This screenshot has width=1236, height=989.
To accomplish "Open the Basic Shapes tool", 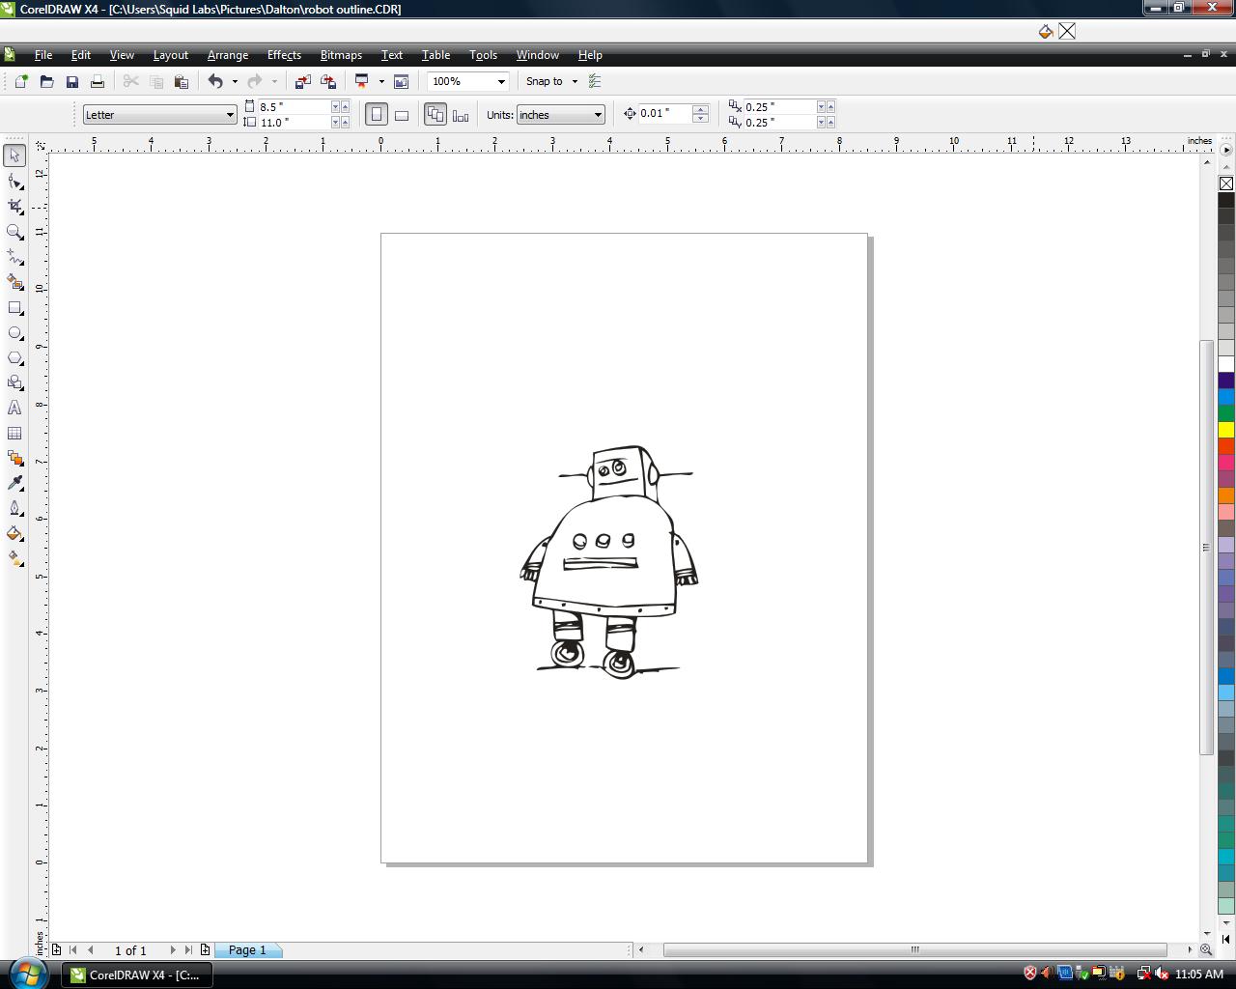I will [x=14, y=383].
